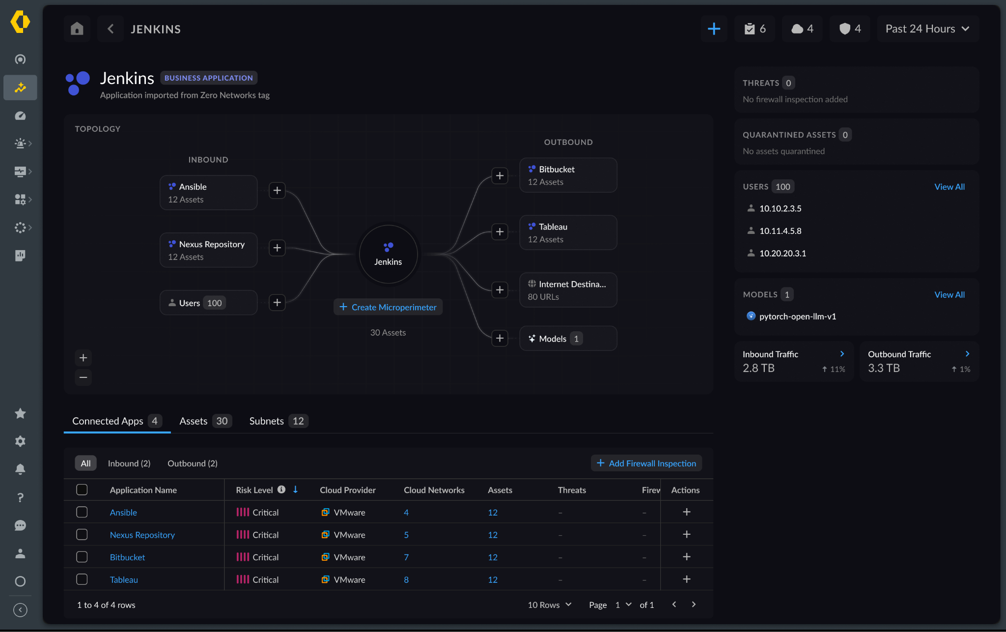Open the chat bubble icon in sidebar
Screen dimensions: 1006x632
(x=20, y=525)
